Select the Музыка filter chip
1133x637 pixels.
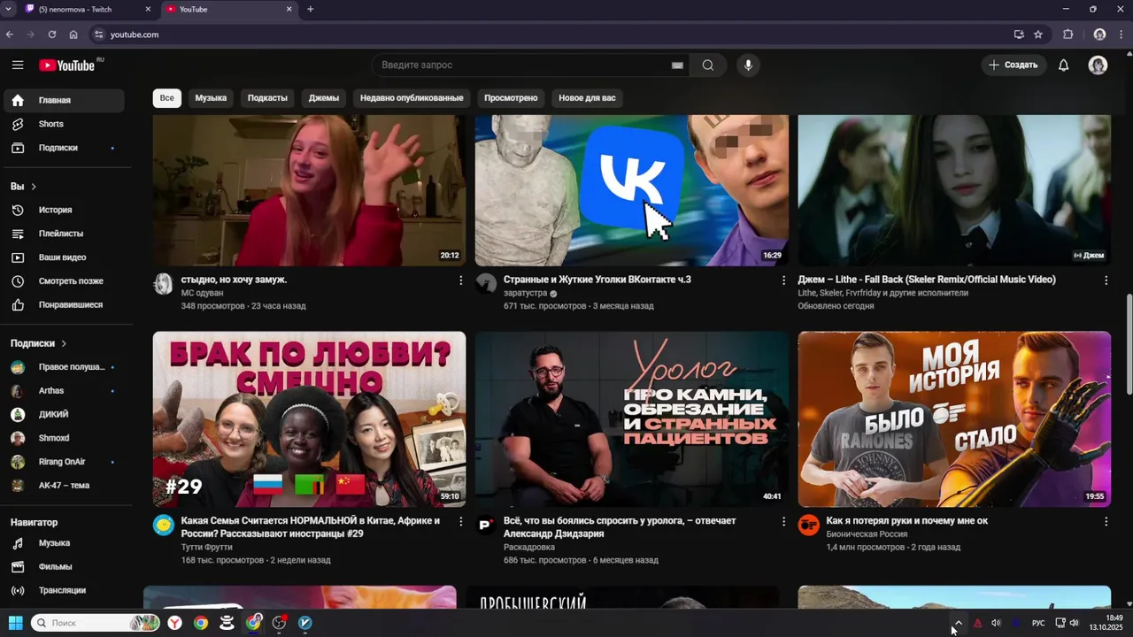211,98
